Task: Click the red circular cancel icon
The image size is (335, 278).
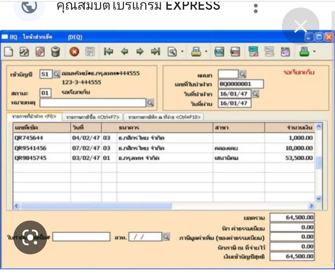Action: (74, 52)
